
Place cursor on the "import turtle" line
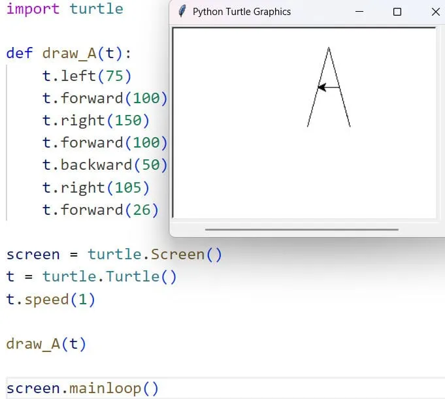coord(64,9)
